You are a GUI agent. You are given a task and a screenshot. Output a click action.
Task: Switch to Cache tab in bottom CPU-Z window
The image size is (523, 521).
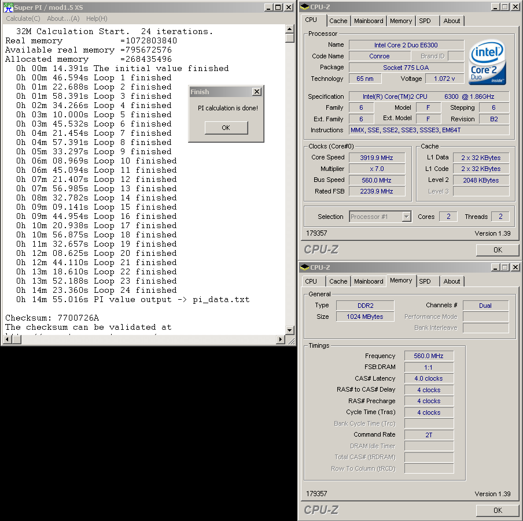338,281
